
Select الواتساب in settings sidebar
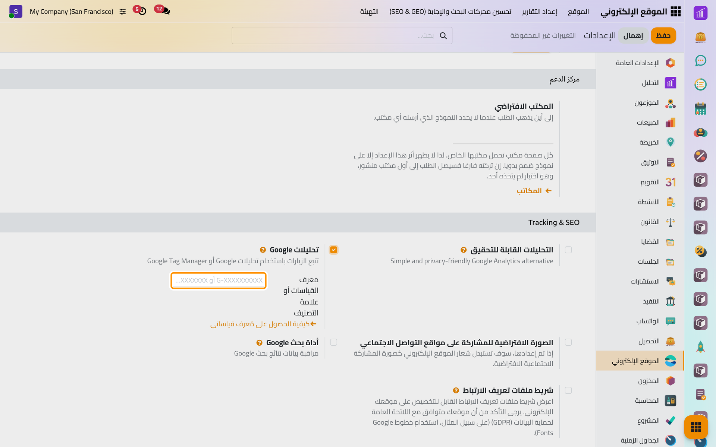640,321
